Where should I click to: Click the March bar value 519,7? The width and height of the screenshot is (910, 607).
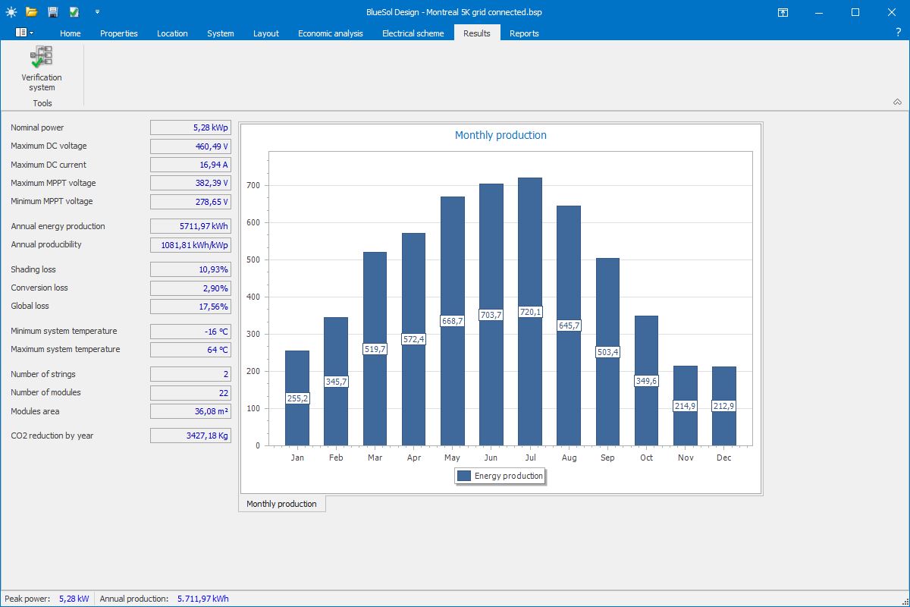(375, 349)
